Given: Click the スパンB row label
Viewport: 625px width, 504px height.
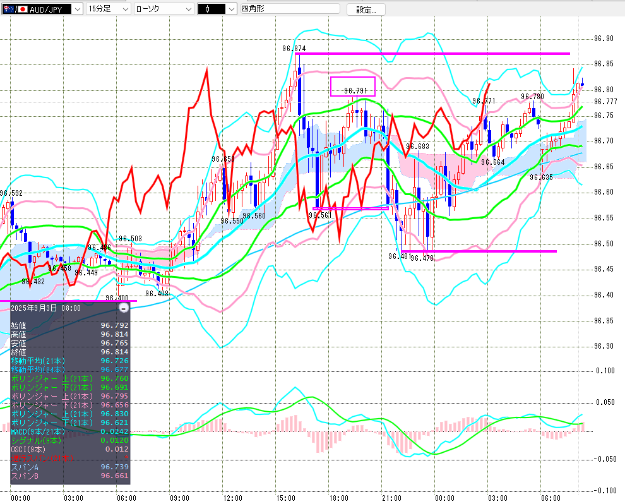Looking at the screenshot, I should 25,476.
